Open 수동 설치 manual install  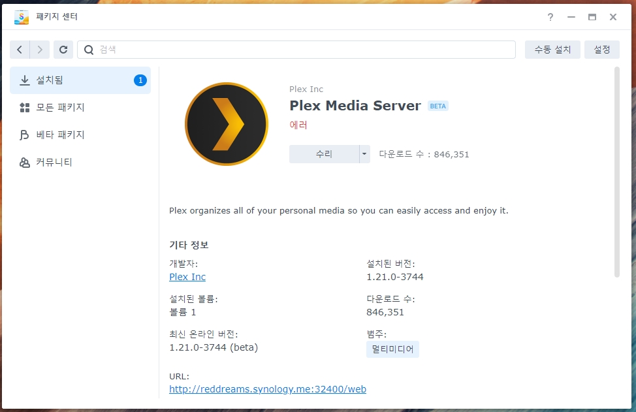[x=552, y=50]
